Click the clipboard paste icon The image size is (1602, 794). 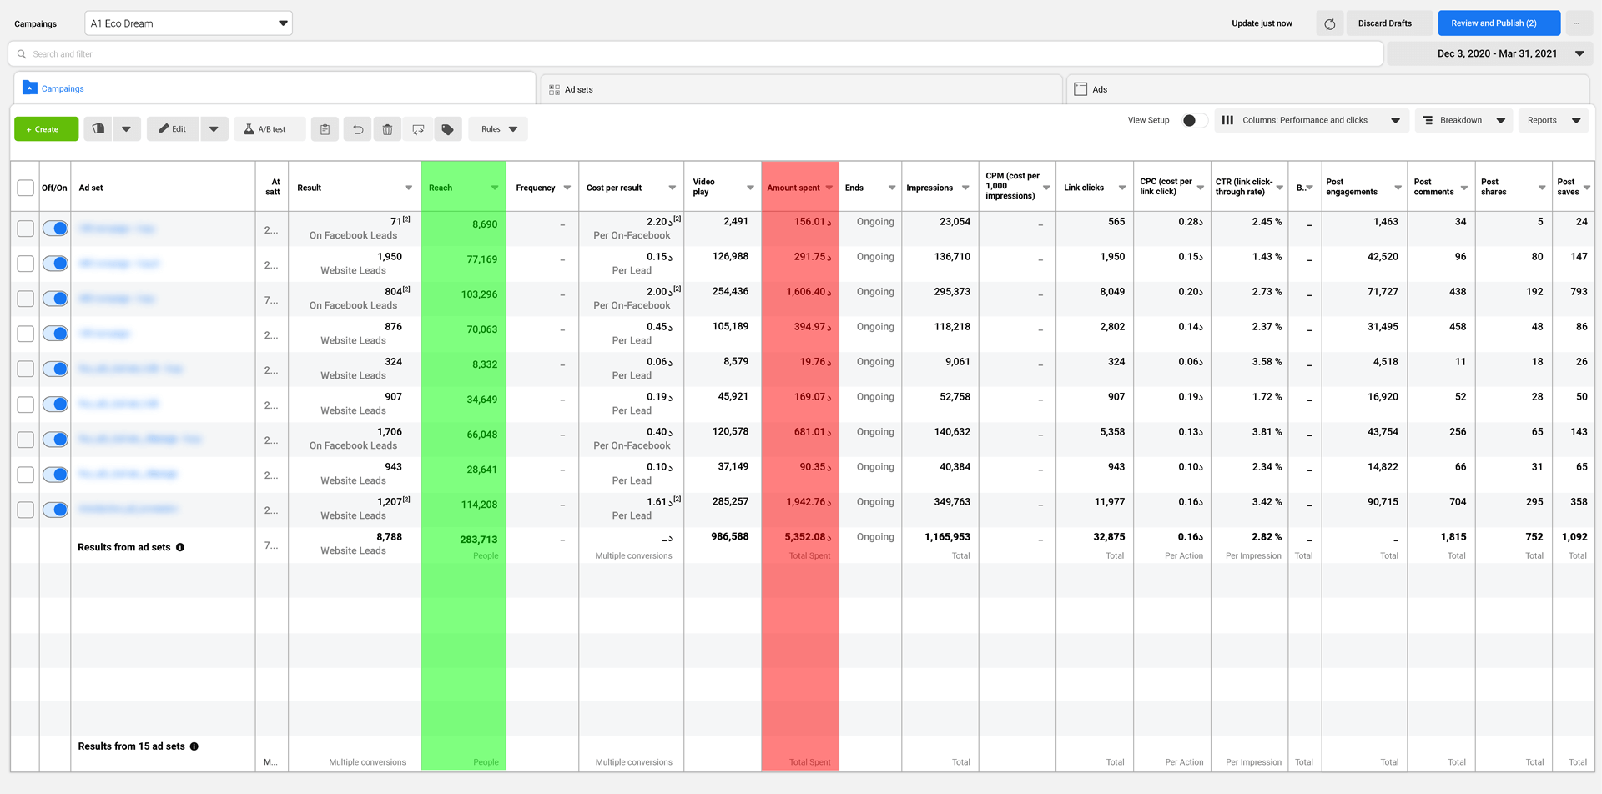click(325, 129)
